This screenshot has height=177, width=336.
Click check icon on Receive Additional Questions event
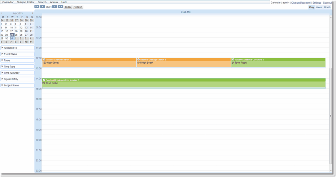coord(233,59)
